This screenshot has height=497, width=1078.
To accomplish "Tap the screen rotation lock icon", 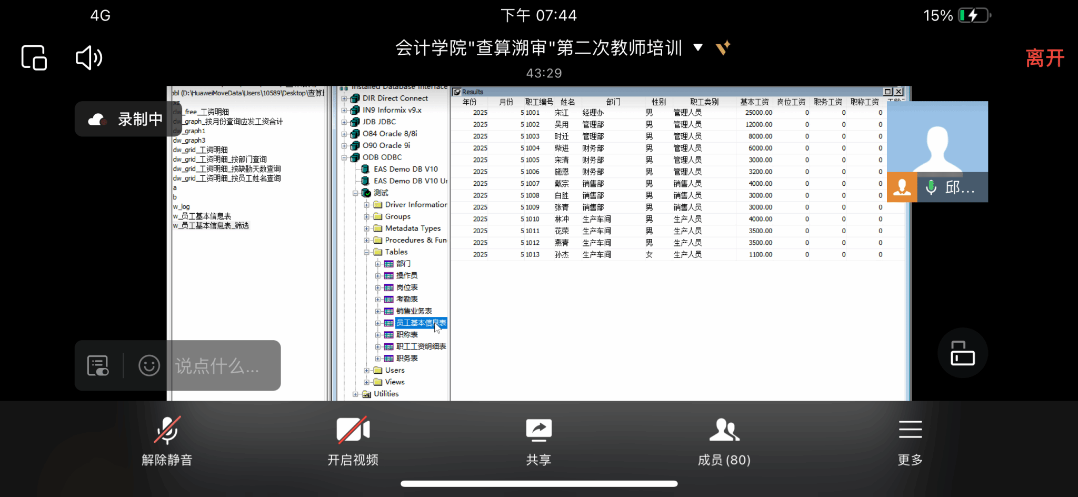I will click(x=962, y=353).
